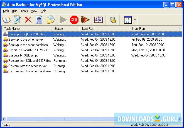Click Last Run cell of Execute MySQL script
This screenshot has height=128, width=184.
[x=98, y=55]
